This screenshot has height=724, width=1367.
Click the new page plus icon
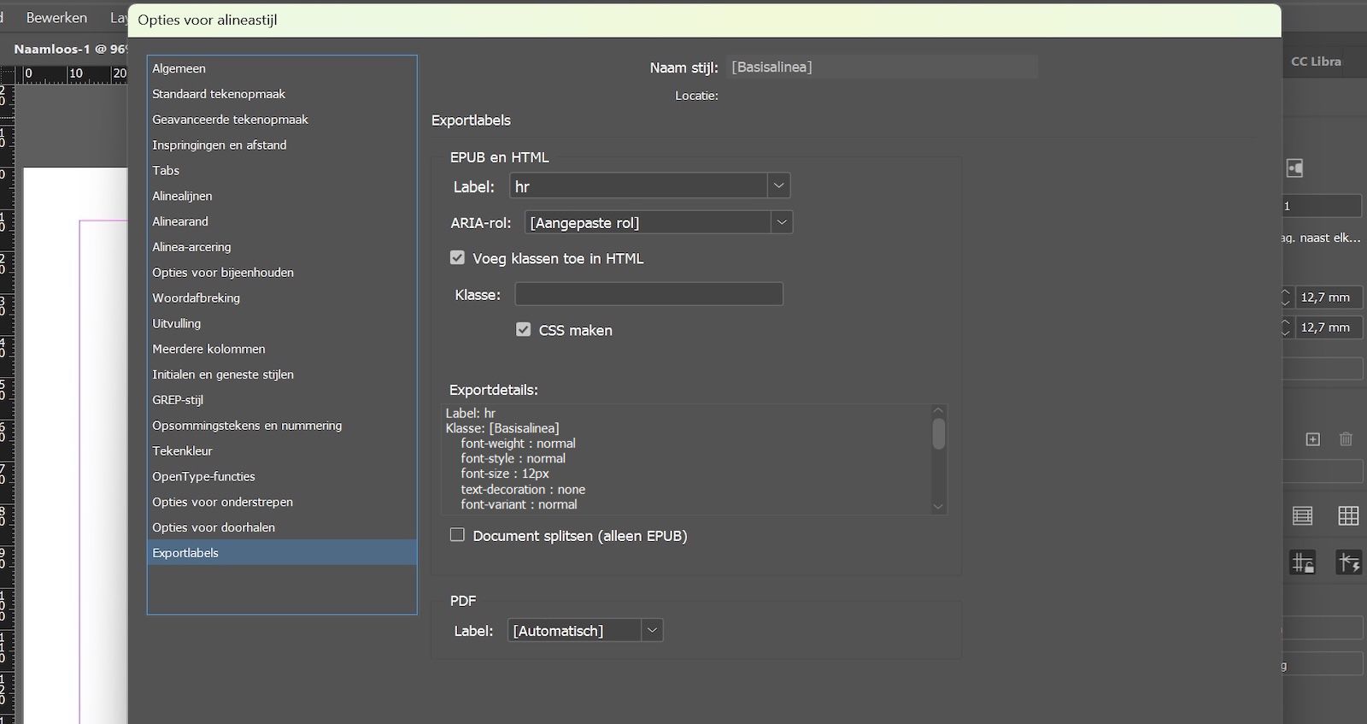tap(1313, 439)
